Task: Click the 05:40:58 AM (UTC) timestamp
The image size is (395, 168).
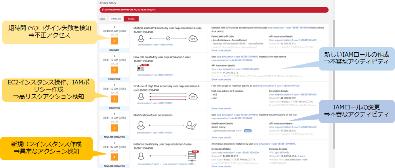Action: (114, 31)
